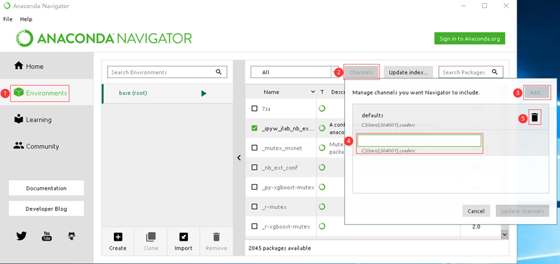Viewport: 560px width, 264px height.
Task: Open the Anaconda YouTube icon
Action: coord(47,236)
